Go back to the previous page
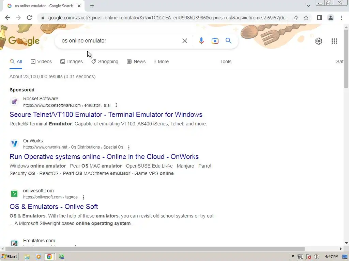This screenshot has height=261, width=349. coord(7,18)
